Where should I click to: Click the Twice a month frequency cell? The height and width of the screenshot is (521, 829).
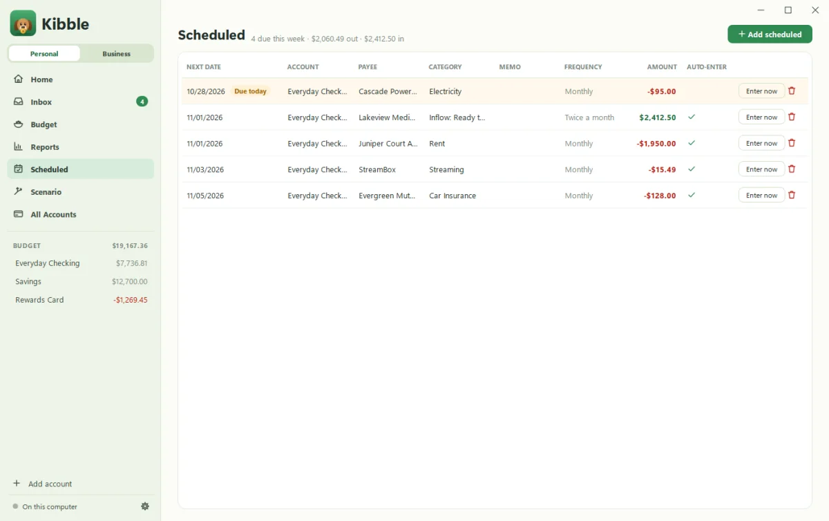point(589,117)
